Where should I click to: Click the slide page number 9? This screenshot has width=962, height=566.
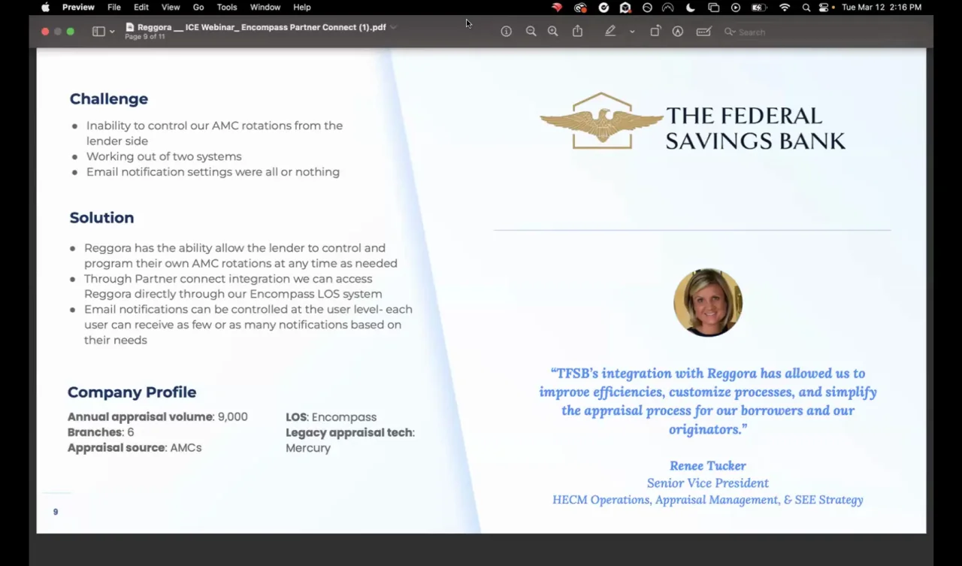coord(56,512)
